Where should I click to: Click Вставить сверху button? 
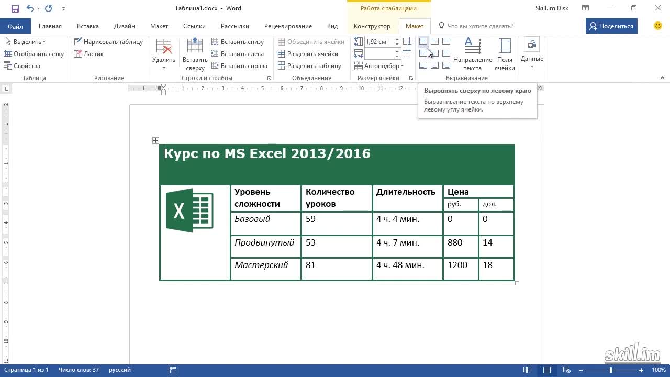click(195, 54)
